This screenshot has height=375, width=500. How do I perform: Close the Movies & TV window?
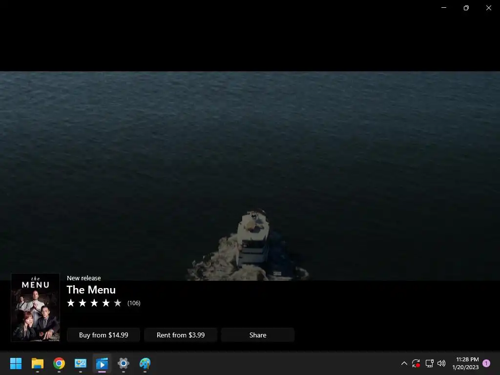[488, 8]
